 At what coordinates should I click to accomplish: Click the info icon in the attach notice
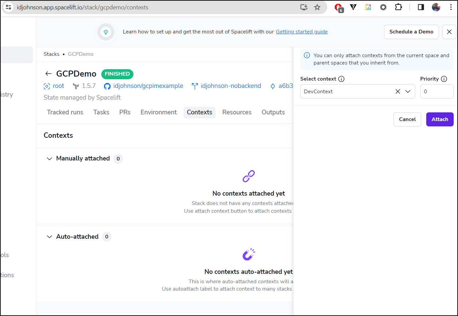307,56
